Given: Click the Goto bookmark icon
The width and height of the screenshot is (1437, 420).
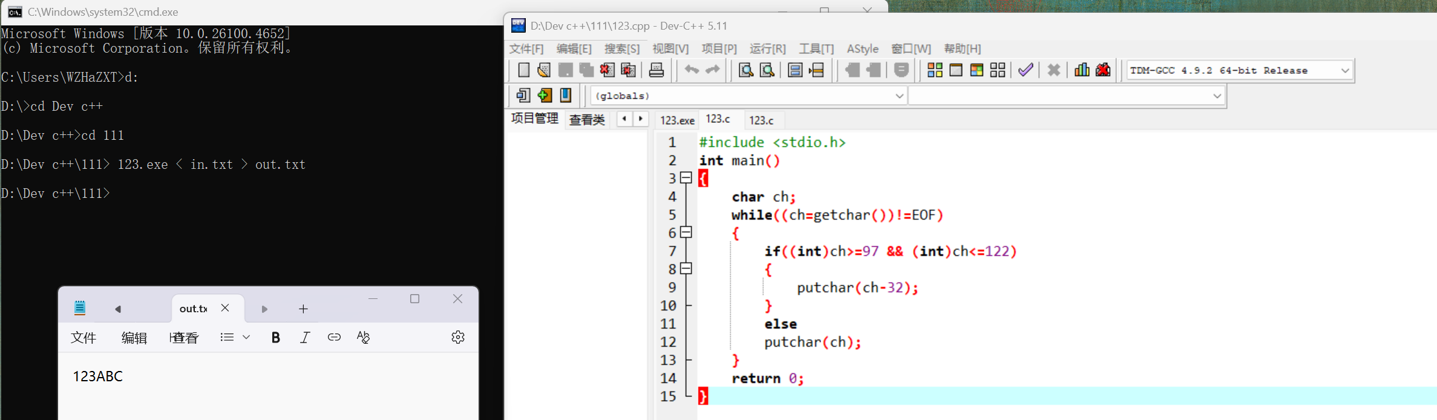Looking at the screenshot, I should pyautogui.click(x=566, y=95).
